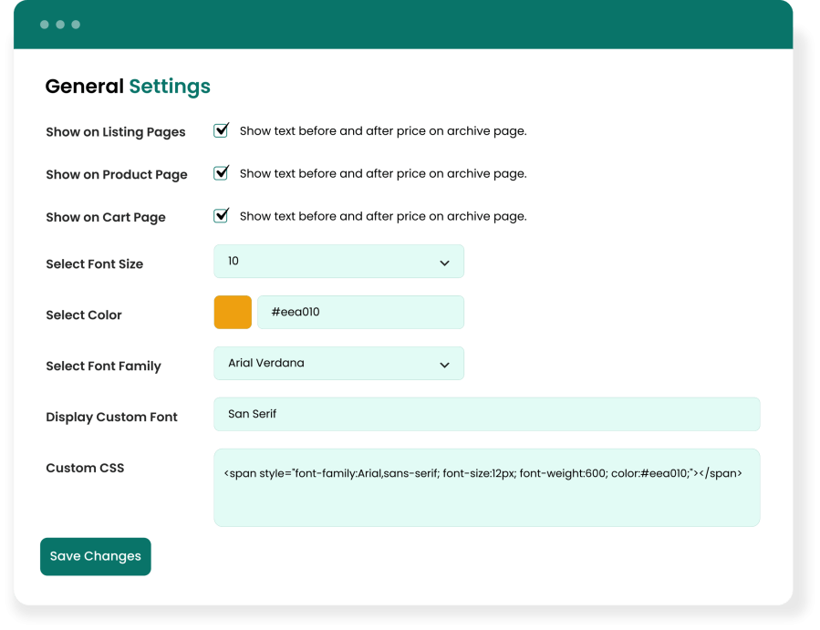Image resolution: width=820 pixels, height=630 pixels.
Task: Click the Show on Listing Pages label
Action: [x=116, y=132]
